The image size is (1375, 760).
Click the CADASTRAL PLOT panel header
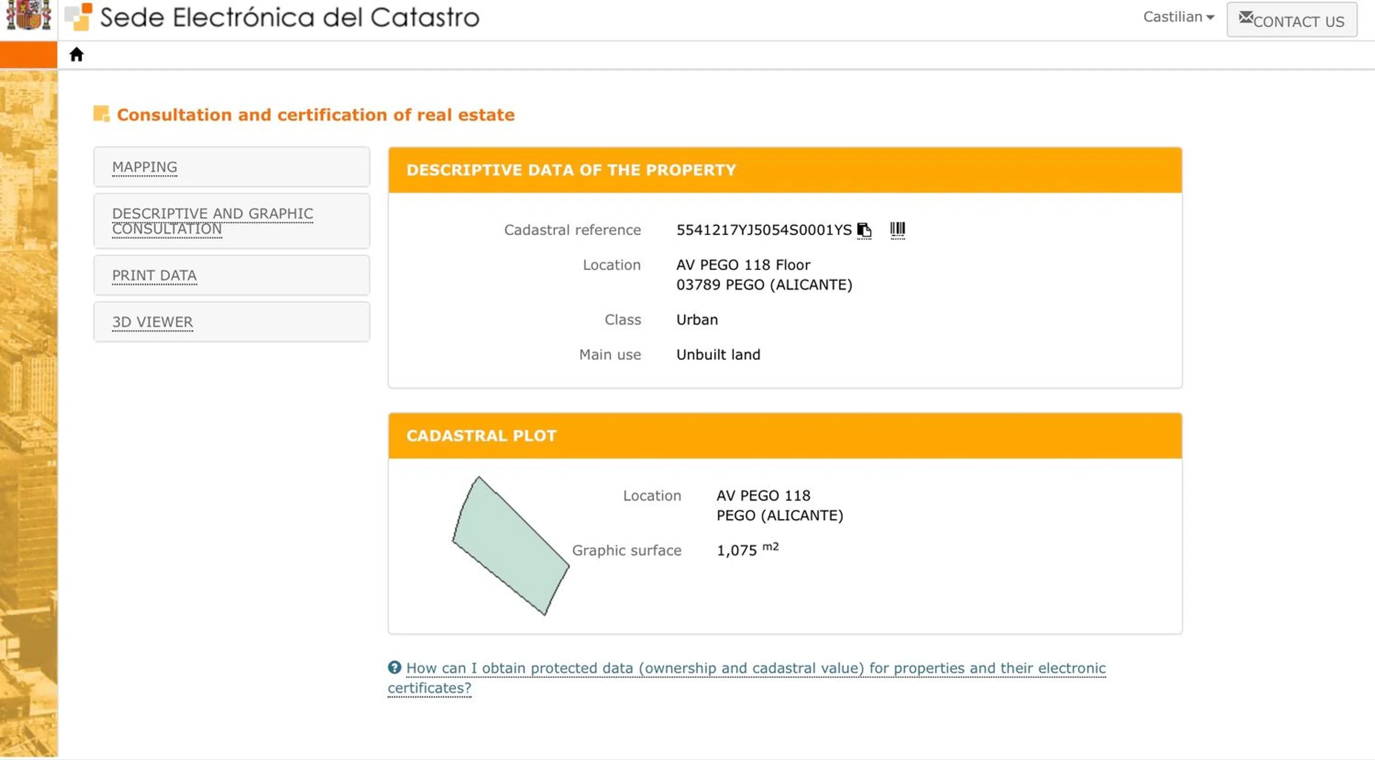pyautogui.click(x=481, y=436)
